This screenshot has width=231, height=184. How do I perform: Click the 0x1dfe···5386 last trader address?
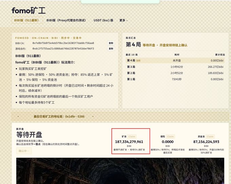[x=75, y=116]
